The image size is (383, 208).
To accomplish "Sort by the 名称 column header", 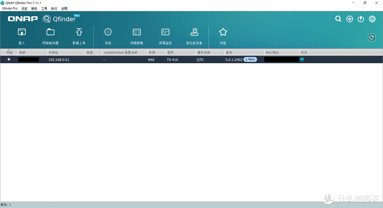I will tap(33, 52).
